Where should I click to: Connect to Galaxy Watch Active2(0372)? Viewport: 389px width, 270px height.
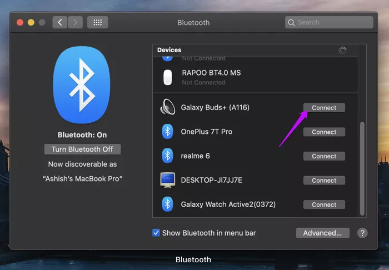[324, 204]
